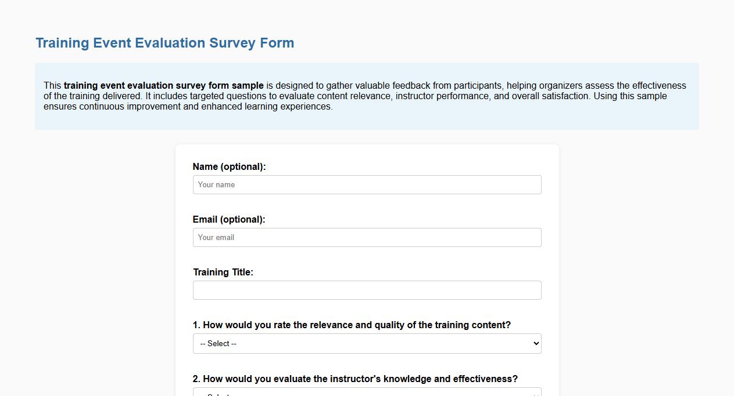Place cursor in the Name optional field
Viewport: 734px width, 396px height.
pyautogui.click(x=367, y=184)
